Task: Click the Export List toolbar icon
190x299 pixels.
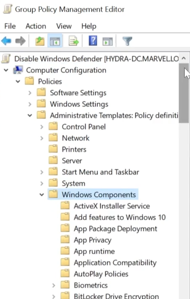Action: coord(74,41)
